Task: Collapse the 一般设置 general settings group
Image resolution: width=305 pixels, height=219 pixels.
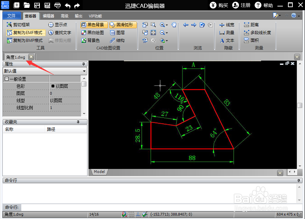Action: click(x=6, y=79)
